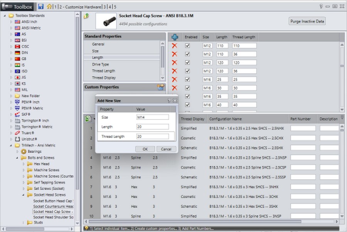Collapse the TriMech - Ansi Metric node
The image size is (347, 232).
pyautogui.click(x=11, y=146)
